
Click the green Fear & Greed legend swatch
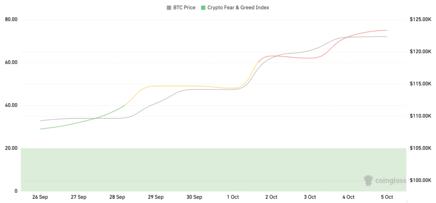(x=203, y=8)
